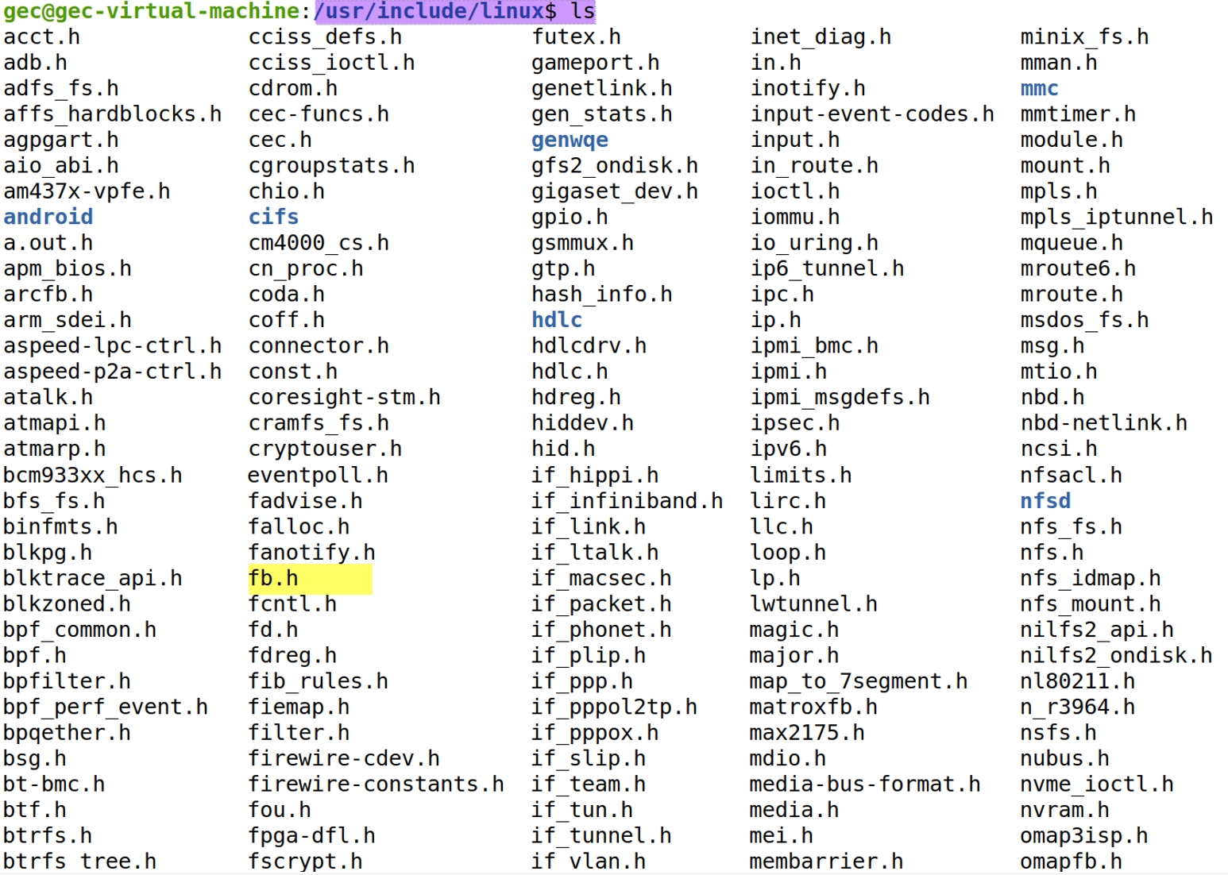Click am437x-vpfe.h file name
1228x875 pixels.
[x=87, y=191]
